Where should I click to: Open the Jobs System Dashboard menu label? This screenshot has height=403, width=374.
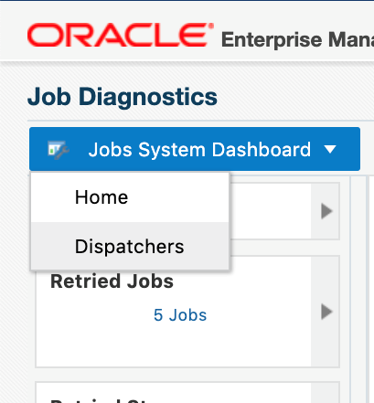199,150
